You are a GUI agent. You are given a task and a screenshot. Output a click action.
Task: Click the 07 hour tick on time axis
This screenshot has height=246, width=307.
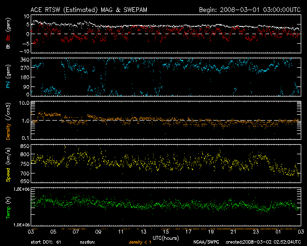click(76, 232)
